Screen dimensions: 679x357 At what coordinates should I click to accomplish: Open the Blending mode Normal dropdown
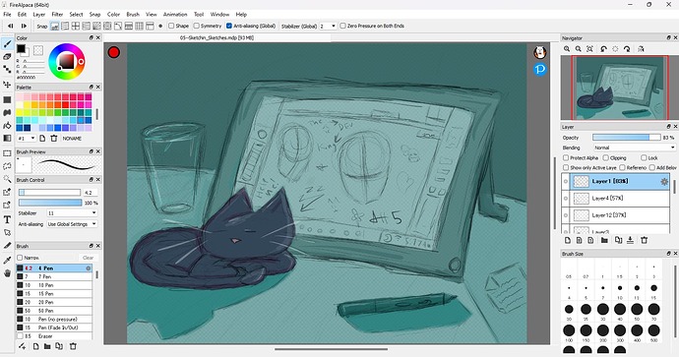[635, 148]
